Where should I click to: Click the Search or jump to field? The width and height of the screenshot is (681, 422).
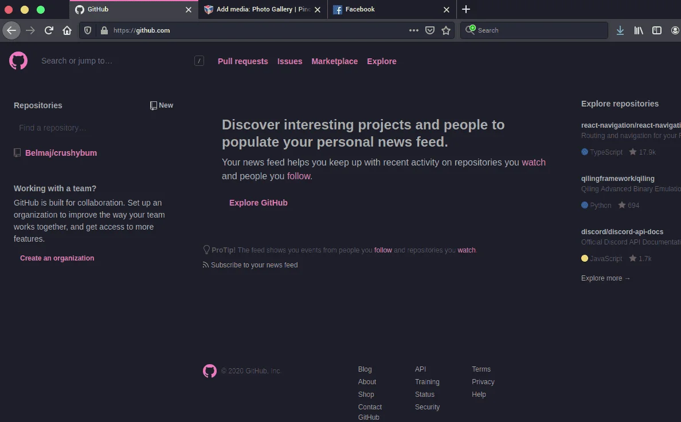[121, 61]
